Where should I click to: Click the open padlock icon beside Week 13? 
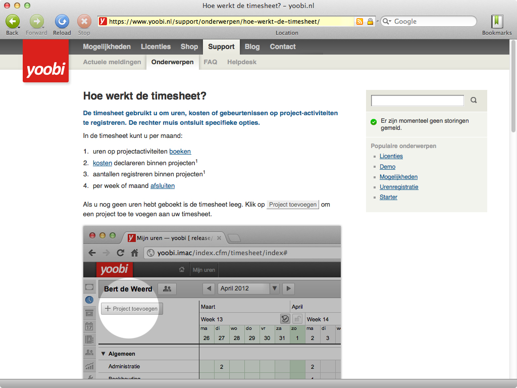[297, 319]
